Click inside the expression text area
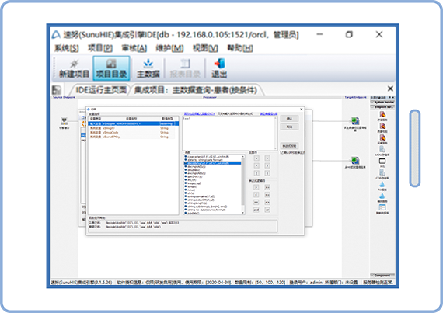Image resolution: width=443 pixels, height=313 pixels. (x=229, y=133)
